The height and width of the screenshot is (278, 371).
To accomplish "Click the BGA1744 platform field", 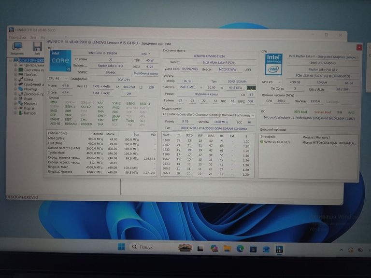I will 124,80.
